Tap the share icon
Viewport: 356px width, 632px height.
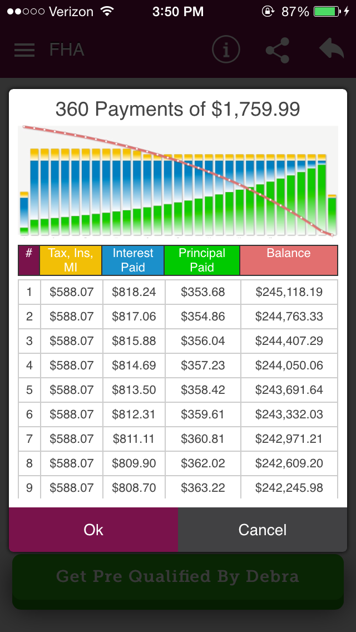[277, 50]
